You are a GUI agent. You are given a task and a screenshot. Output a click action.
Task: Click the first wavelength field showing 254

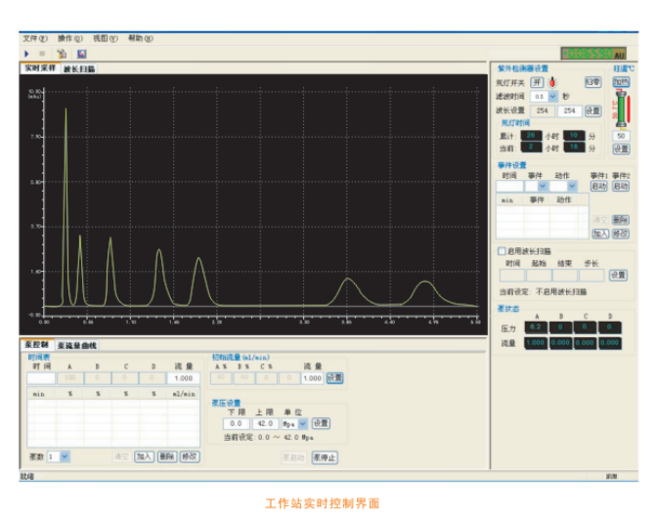pyautogui.click(x=543, y=111)
